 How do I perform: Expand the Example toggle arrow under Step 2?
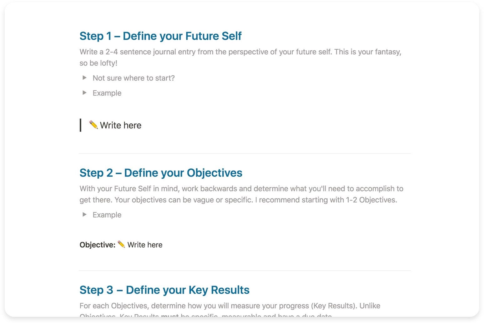[84, 215]
